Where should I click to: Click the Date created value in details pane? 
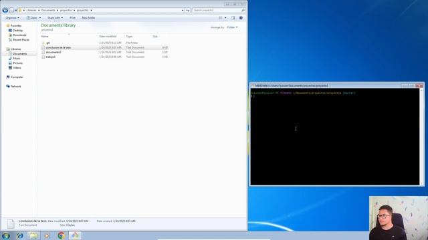point(124,221)
